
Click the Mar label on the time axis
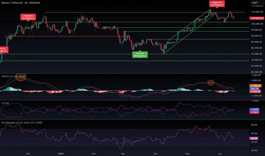pyautogui.click(x=123, y=154)
